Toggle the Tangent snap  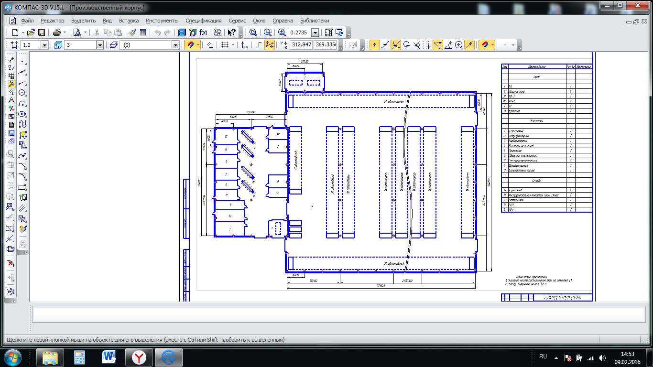(x=406, y=45)
